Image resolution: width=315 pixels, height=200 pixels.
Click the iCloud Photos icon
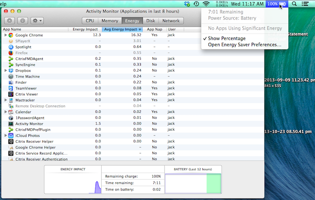pyautogui.click(x=11, y=135)
